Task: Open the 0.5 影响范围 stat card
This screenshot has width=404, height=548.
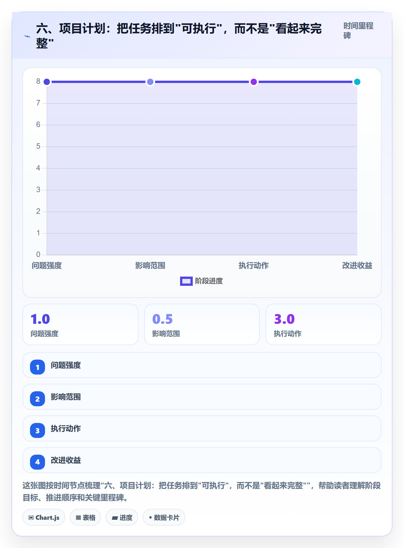Action: pos(202,324)
